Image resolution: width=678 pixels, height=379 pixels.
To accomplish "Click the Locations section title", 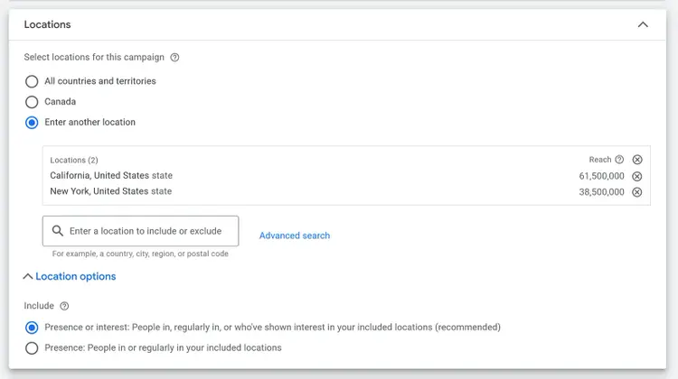I will click(x=47, y=24).
